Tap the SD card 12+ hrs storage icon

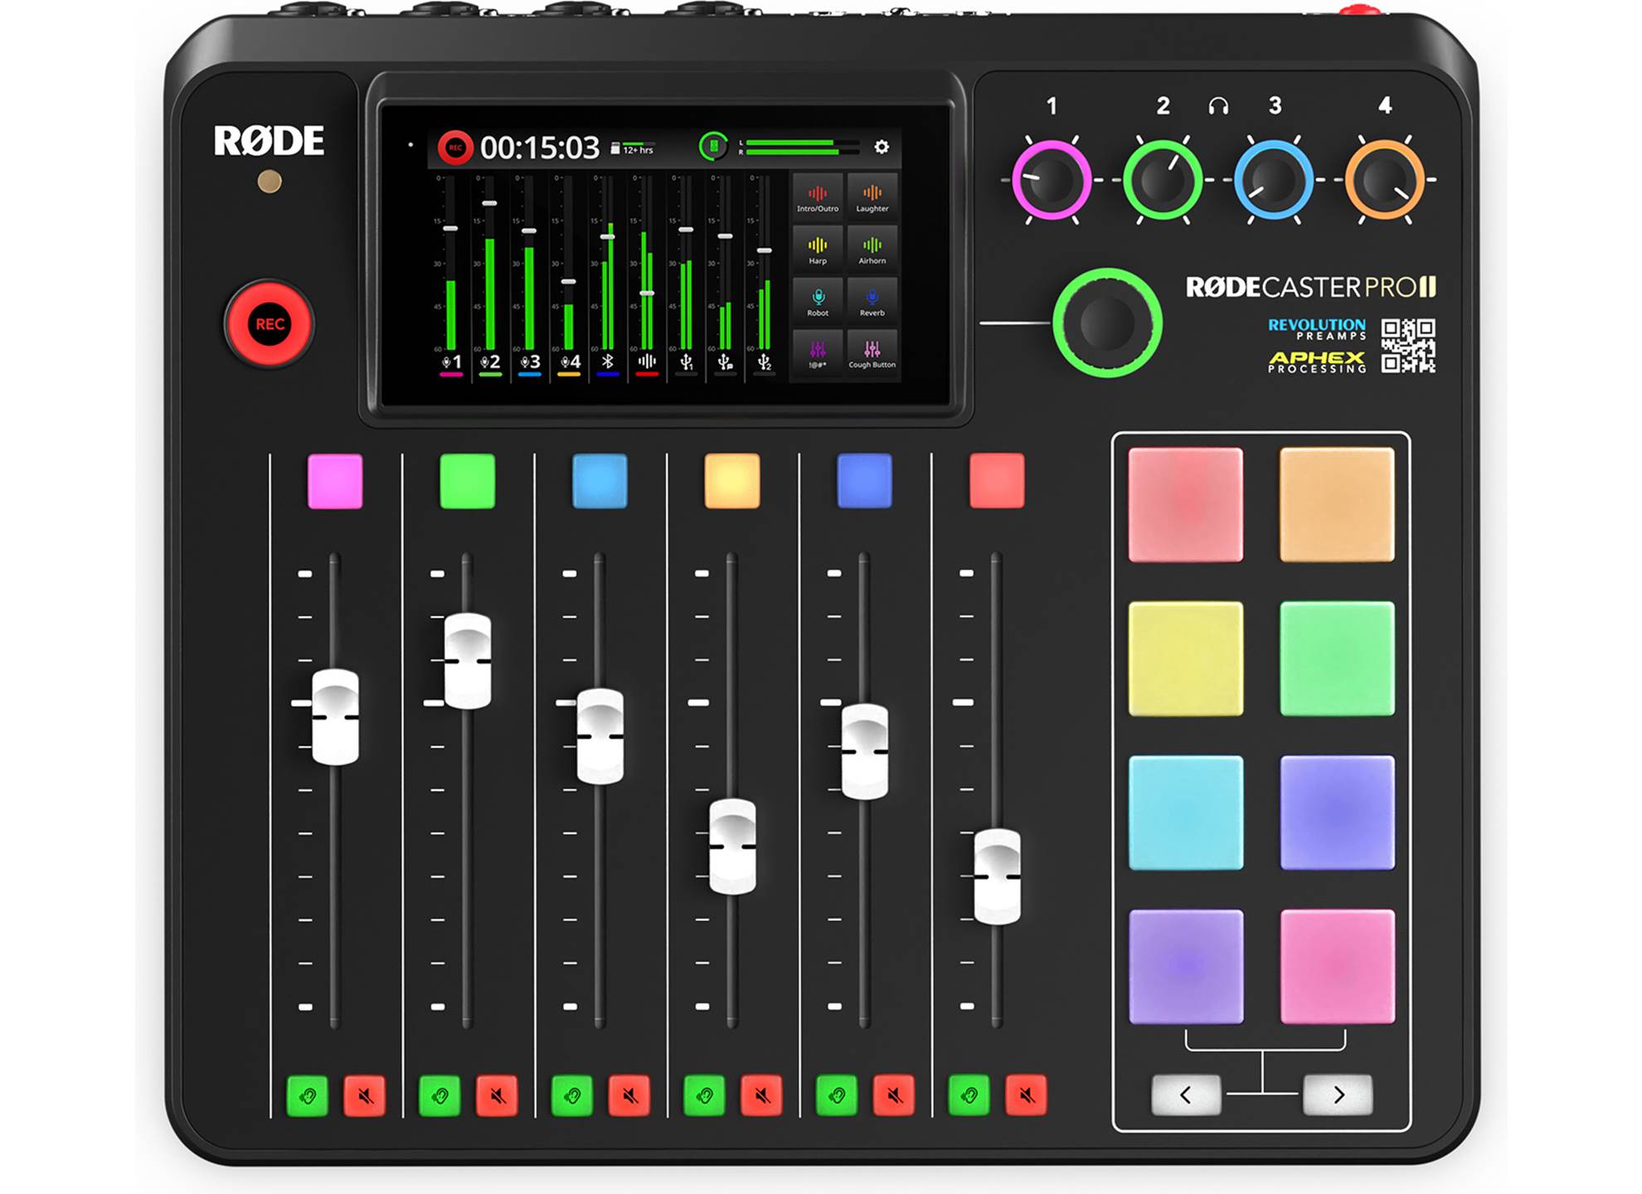click(x=633, y=148)
